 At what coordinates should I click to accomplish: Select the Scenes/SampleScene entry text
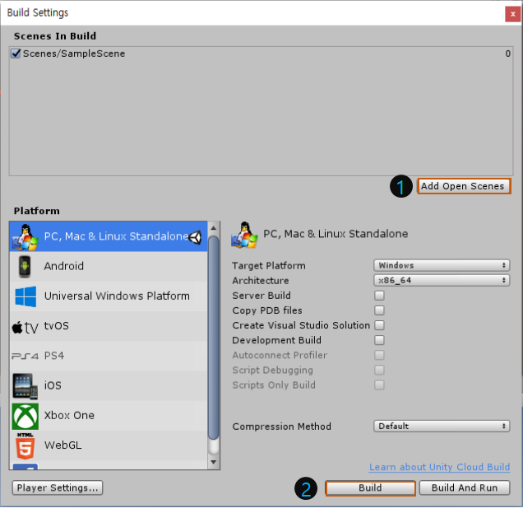coord(74,54)
